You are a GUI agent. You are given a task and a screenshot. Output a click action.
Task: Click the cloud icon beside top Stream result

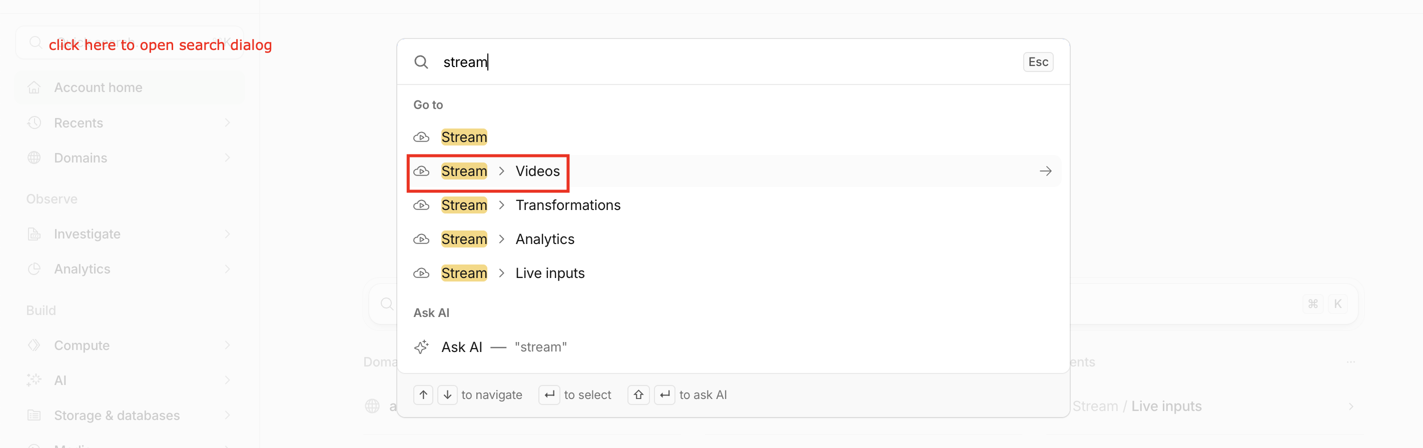tap(421, 137)
